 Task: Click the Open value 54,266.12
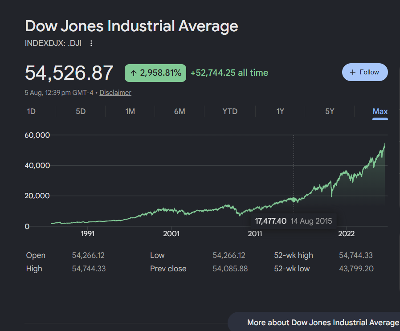pos(88,255)
